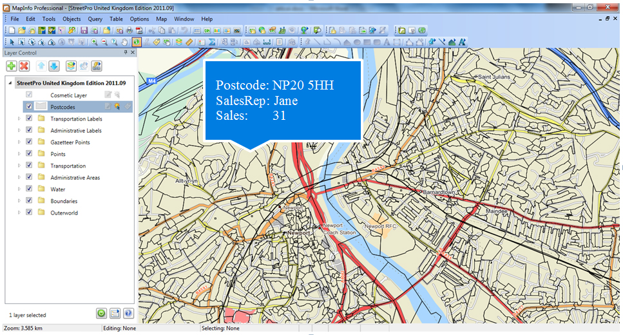The width and height of the screenshot is (623, 335).
Task: Select the arrow Select tool
Action: [x=12, y=42]
